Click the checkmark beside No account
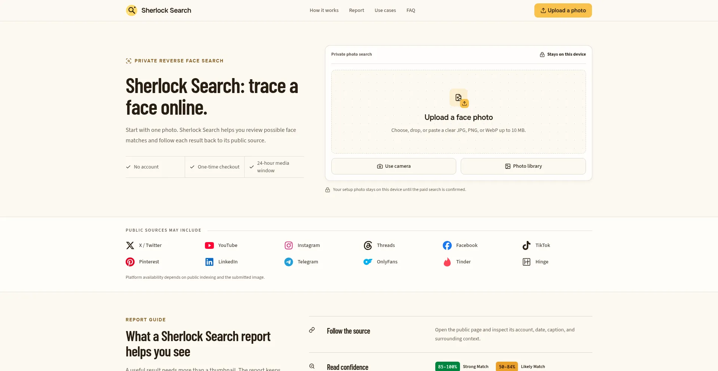718x371 pixels. click(x=128, y=167)
